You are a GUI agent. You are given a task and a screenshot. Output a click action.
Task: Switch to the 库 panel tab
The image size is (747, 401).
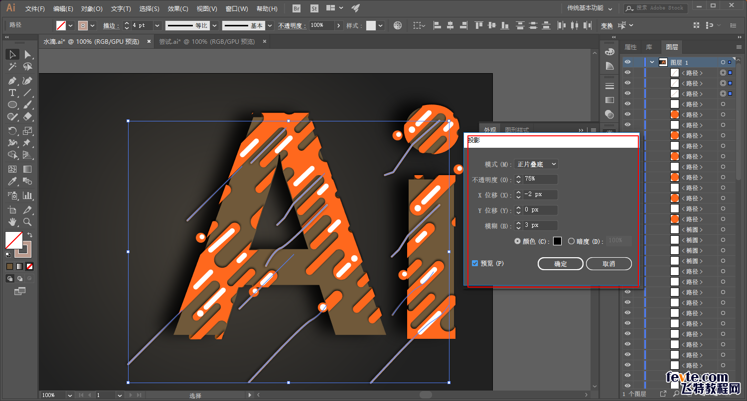coord(649,47)
